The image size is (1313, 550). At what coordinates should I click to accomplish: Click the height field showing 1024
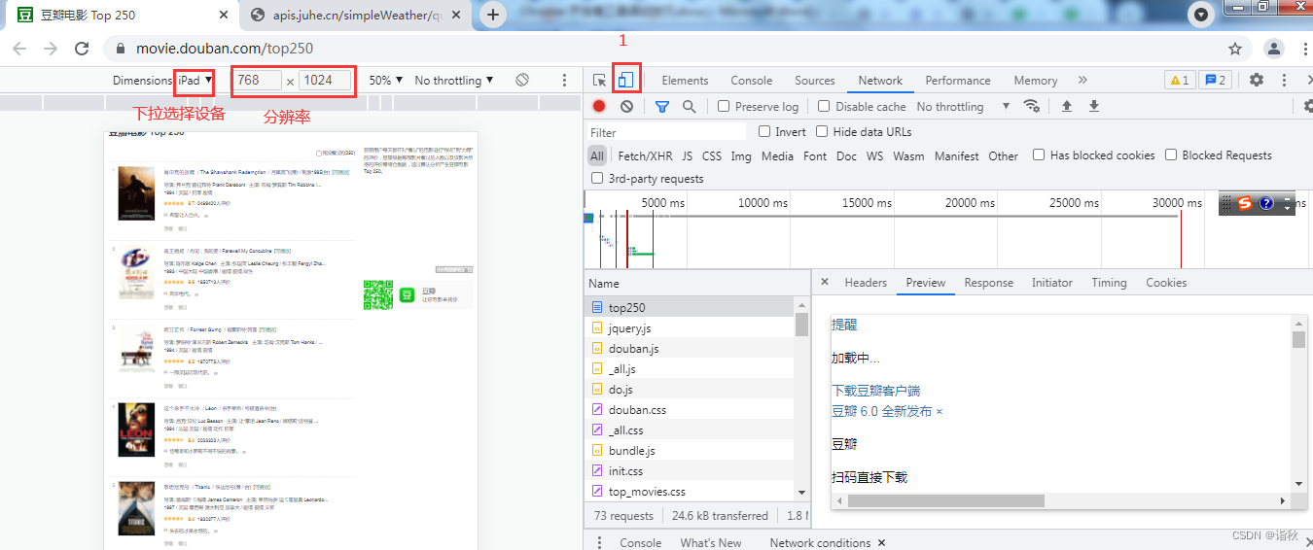(x=325, y=81)
